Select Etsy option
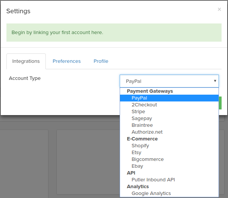The height and width of the screenshot is (198, 228). click(169, 153)
